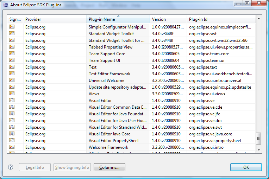Click signed icon in org.eclipse.text row
This screenshot has width=269, height=179.
pyautogui.click(x=12, y=67)
